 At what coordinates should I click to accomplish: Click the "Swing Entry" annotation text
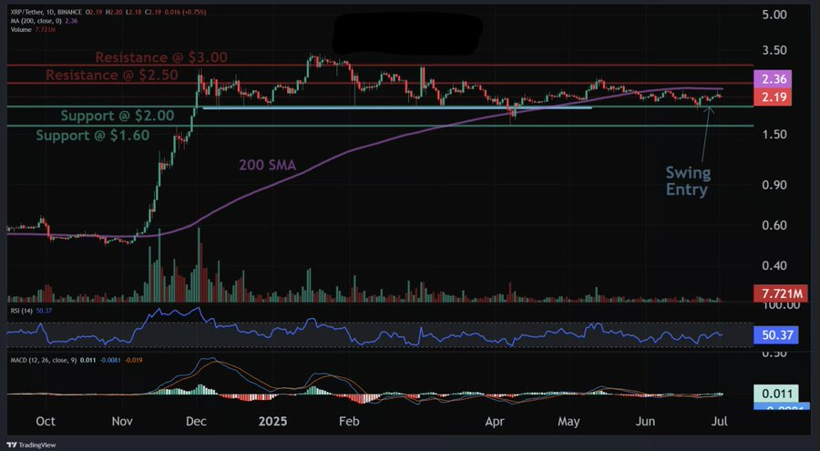688,181
